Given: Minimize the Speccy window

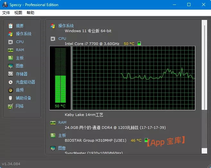Looking at the screenshot, I should click(x=174, y=5).
